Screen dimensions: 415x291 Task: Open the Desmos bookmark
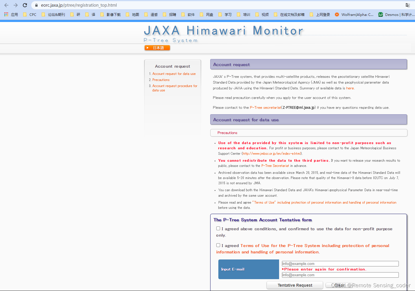(x=396, y=14)
